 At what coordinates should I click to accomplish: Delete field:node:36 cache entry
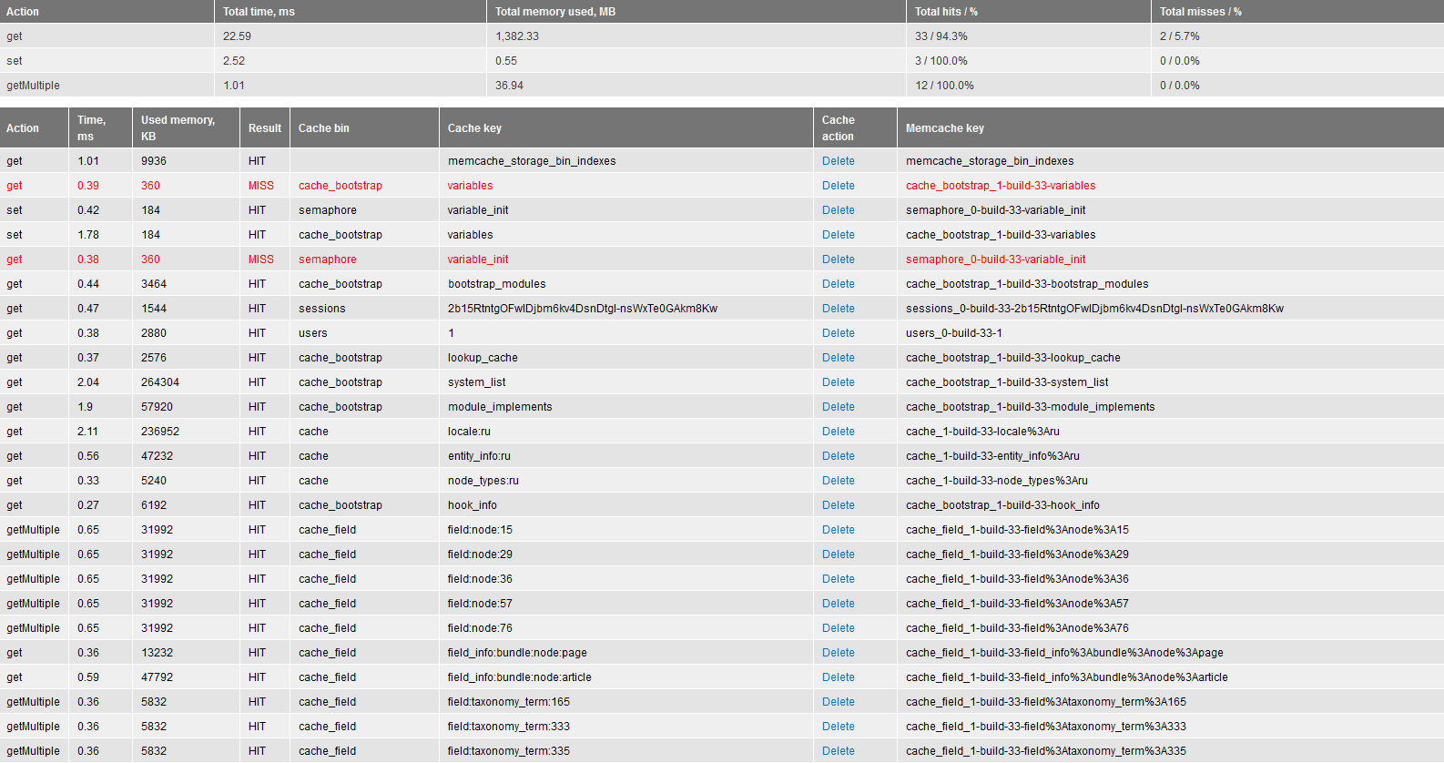[x=838, y=579]
